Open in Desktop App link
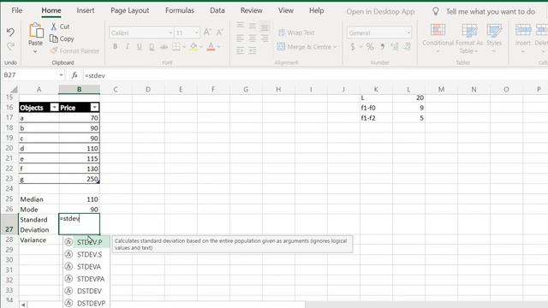Viewport: 548px width, 308px height. tap(380, 11)
